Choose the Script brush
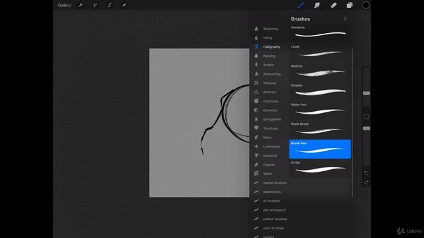 (x=320, y=169)
